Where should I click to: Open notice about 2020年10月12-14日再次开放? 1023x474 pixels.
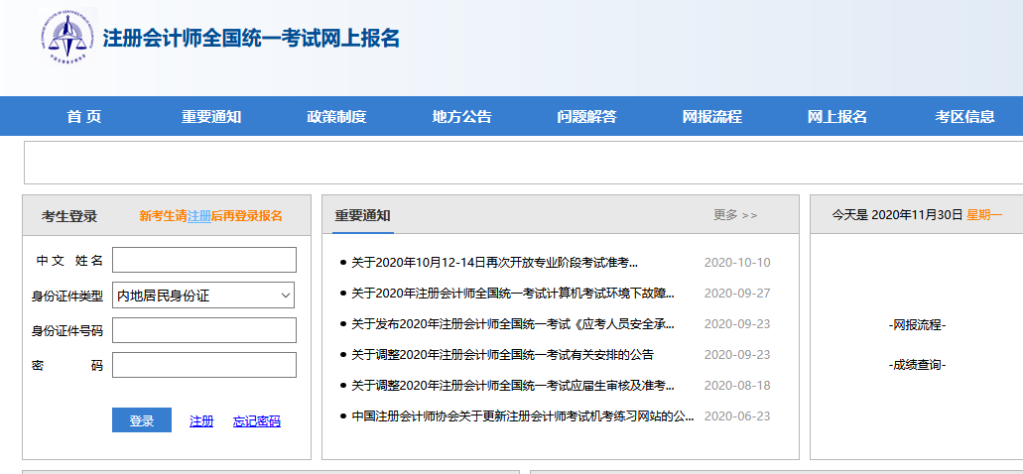point(494,263)
